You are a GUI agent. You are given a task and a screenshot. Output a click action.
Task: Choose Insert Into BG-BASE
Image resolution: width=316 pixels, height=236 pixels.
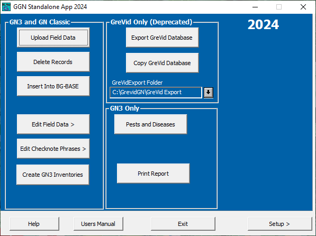[53, 86]
